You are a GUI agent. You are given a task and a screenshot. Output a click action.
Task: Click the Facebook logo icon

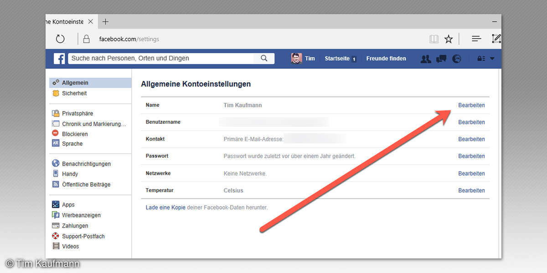pos(59,58)
